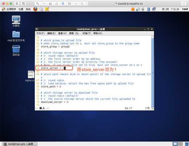Viewport: 189px width, 146px height.
Task: Click the volume speaker tray icon
Action: point(143,9)
